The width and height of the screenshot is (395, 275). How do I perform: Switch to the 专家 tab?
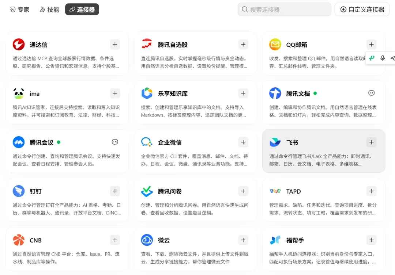click(20, 9)
